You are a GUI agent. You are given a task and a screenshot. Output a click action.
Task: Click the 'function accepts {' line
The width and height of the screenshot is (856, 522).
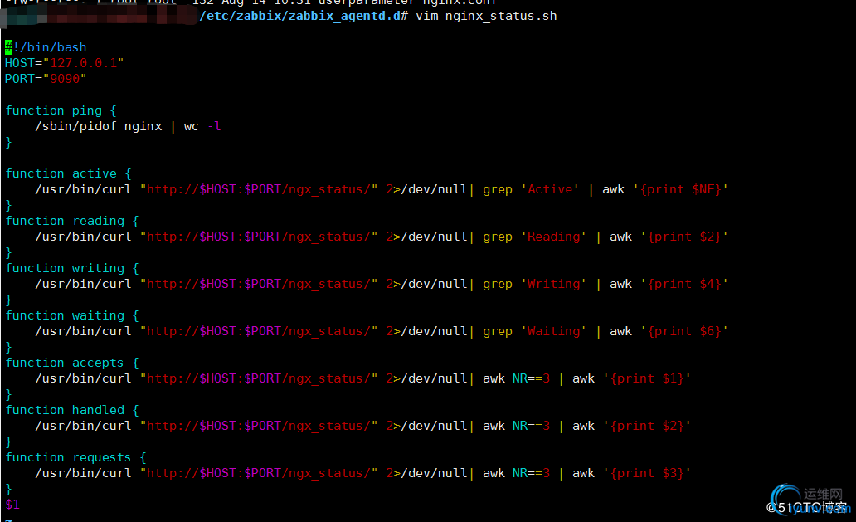pyautogui.click(x=72, y=363)
